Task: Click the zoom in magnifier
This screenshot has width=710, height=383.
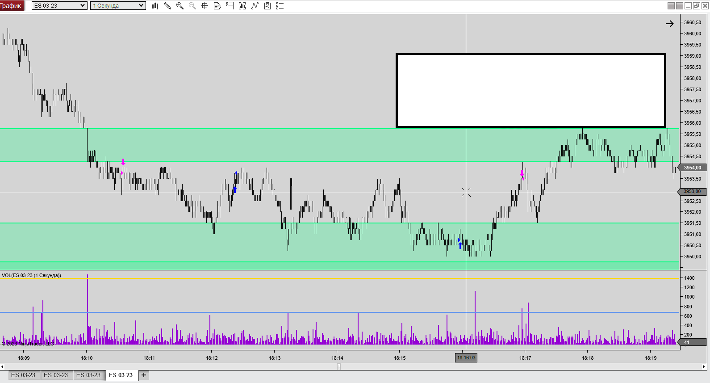Action: (180, 6)
